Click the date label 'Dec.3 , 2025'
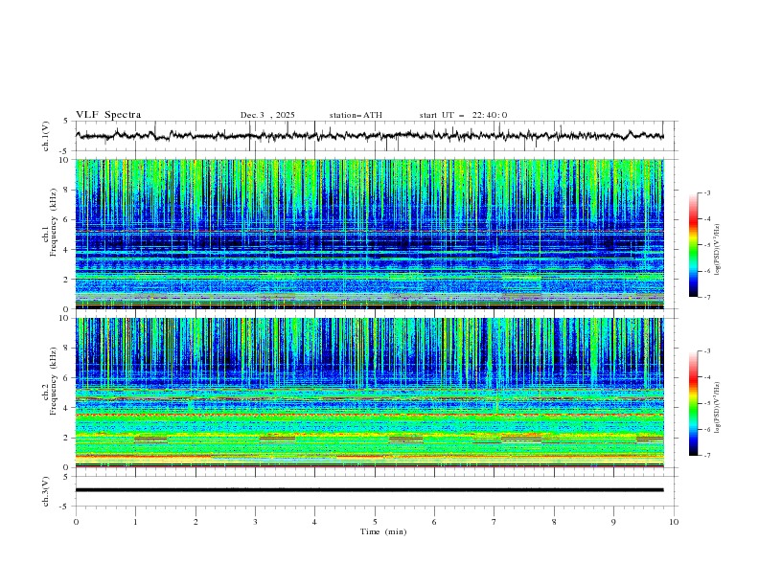The width and height of the screenshot is (759, 586). tap(267, 115)
